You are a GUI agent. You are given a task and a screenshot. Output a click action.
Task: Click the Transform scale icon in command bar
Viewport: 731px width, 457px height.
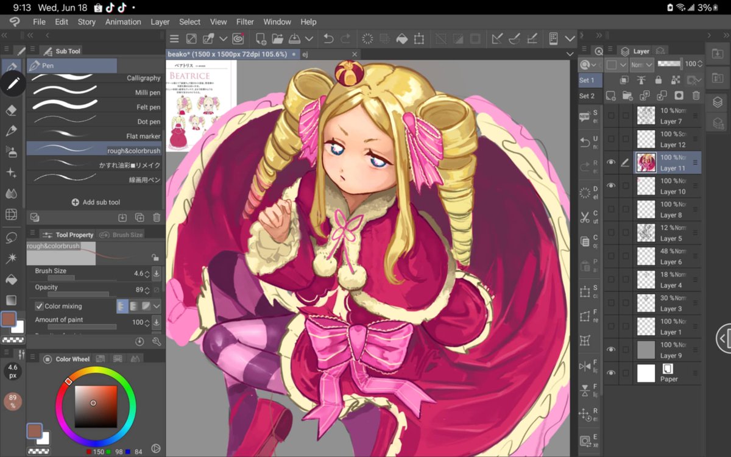coord(419,38)
